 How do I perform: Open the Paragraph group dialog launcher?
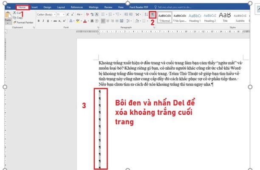(x=154, y=28)
